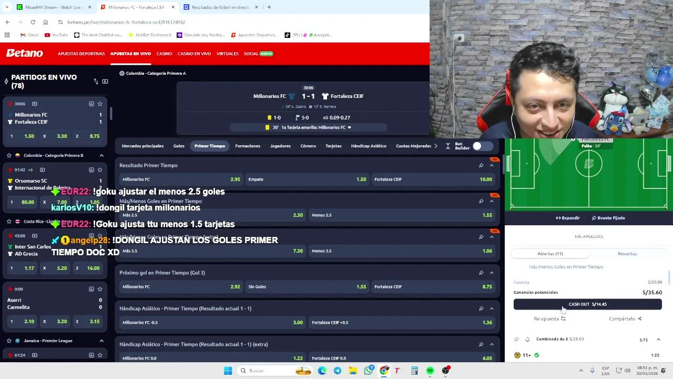This screenshot has width=673, height=379.
Task: Click the sort icon in Partidos en Vivo header
Action: (96, 82)
